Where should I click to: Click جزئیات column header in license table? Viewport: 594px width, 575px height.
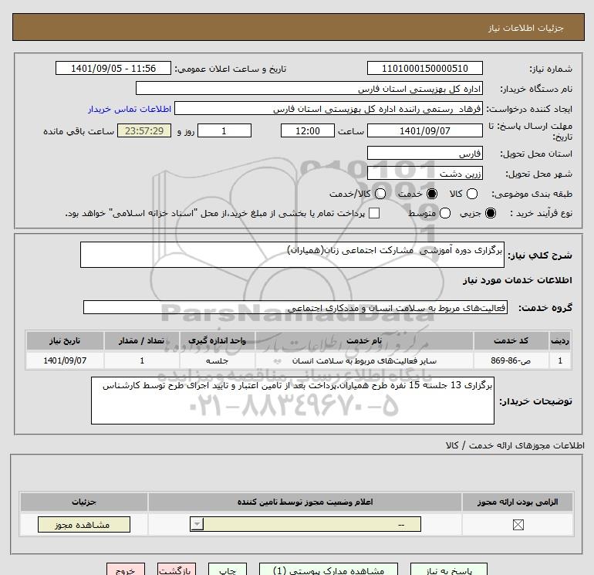click(x=84, y=502)
